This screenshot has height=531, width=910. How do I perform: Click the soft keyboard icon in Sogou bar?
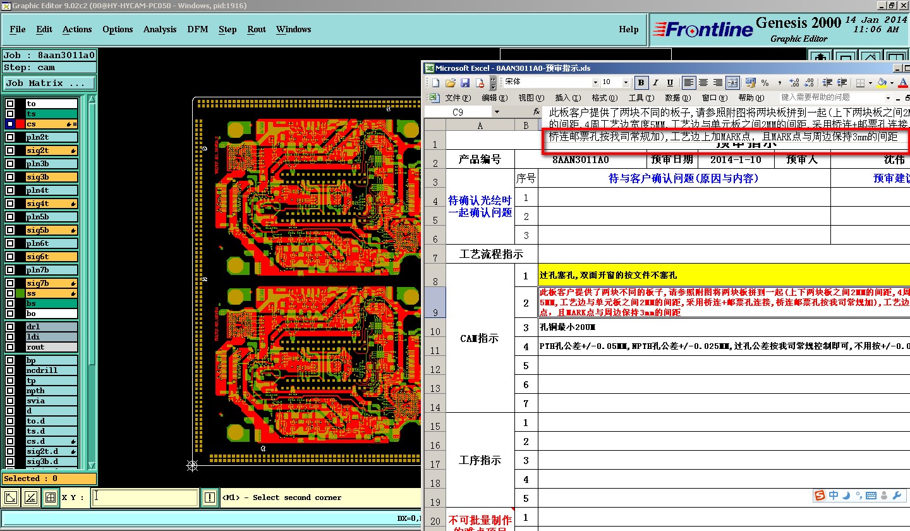871,496
